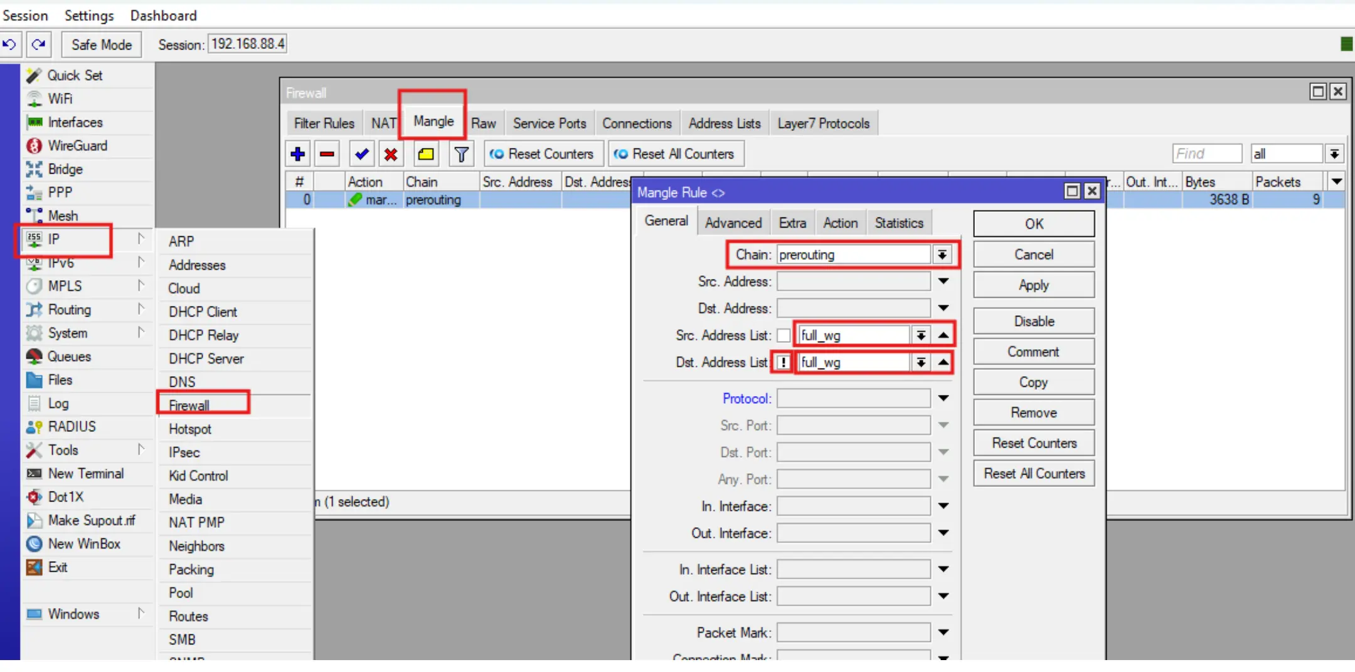Toggle Safe Mode
This screenshot has height=672, width=1355.
[x=101, y=45]
